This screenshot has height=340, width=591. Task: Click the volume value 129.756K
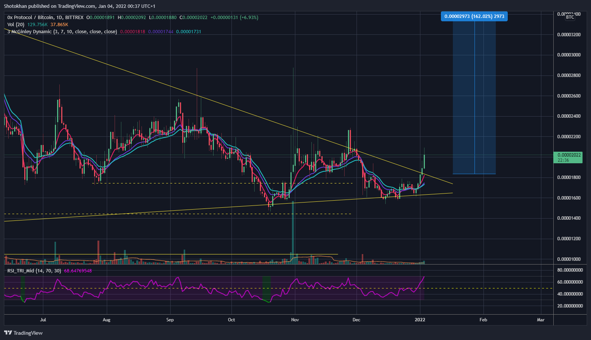coord(37,25)
